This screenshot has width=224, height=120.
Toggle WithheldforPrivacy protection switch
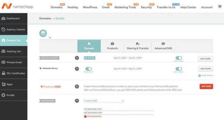click(x=88, y=69)
